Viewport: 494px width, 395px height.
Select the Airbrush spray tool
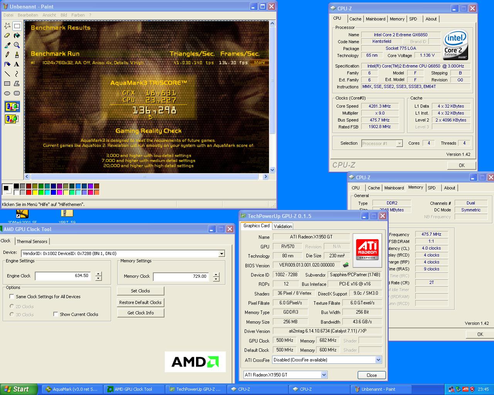(x=7, y=64)
